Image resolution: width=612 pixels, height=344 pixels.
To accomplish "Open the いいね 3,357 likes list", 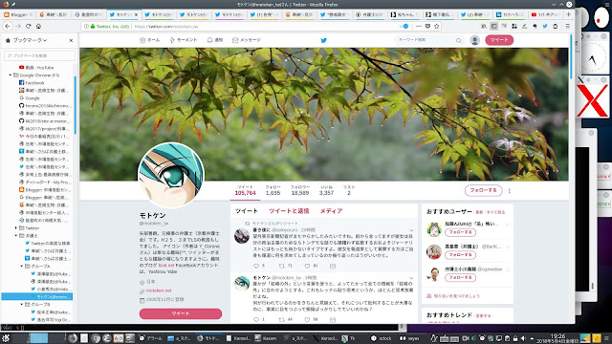I will (326, 190).
